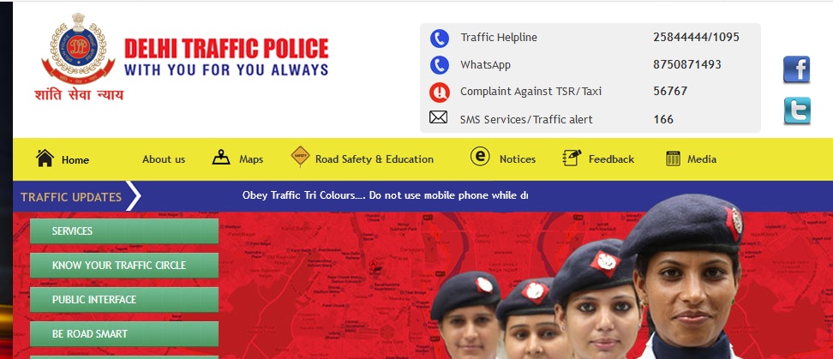Click the Media news icon

[x=673, y=159]
